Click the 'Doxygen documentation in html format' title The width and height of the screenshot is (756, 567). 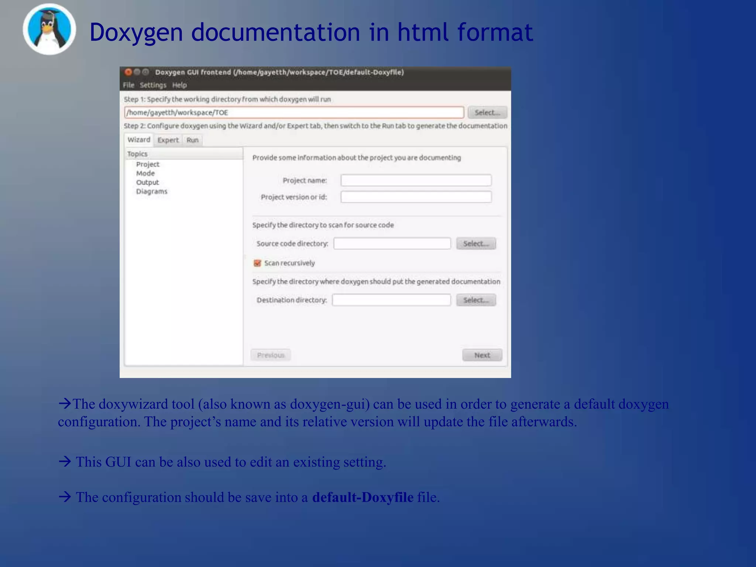[x=311, y=32]
